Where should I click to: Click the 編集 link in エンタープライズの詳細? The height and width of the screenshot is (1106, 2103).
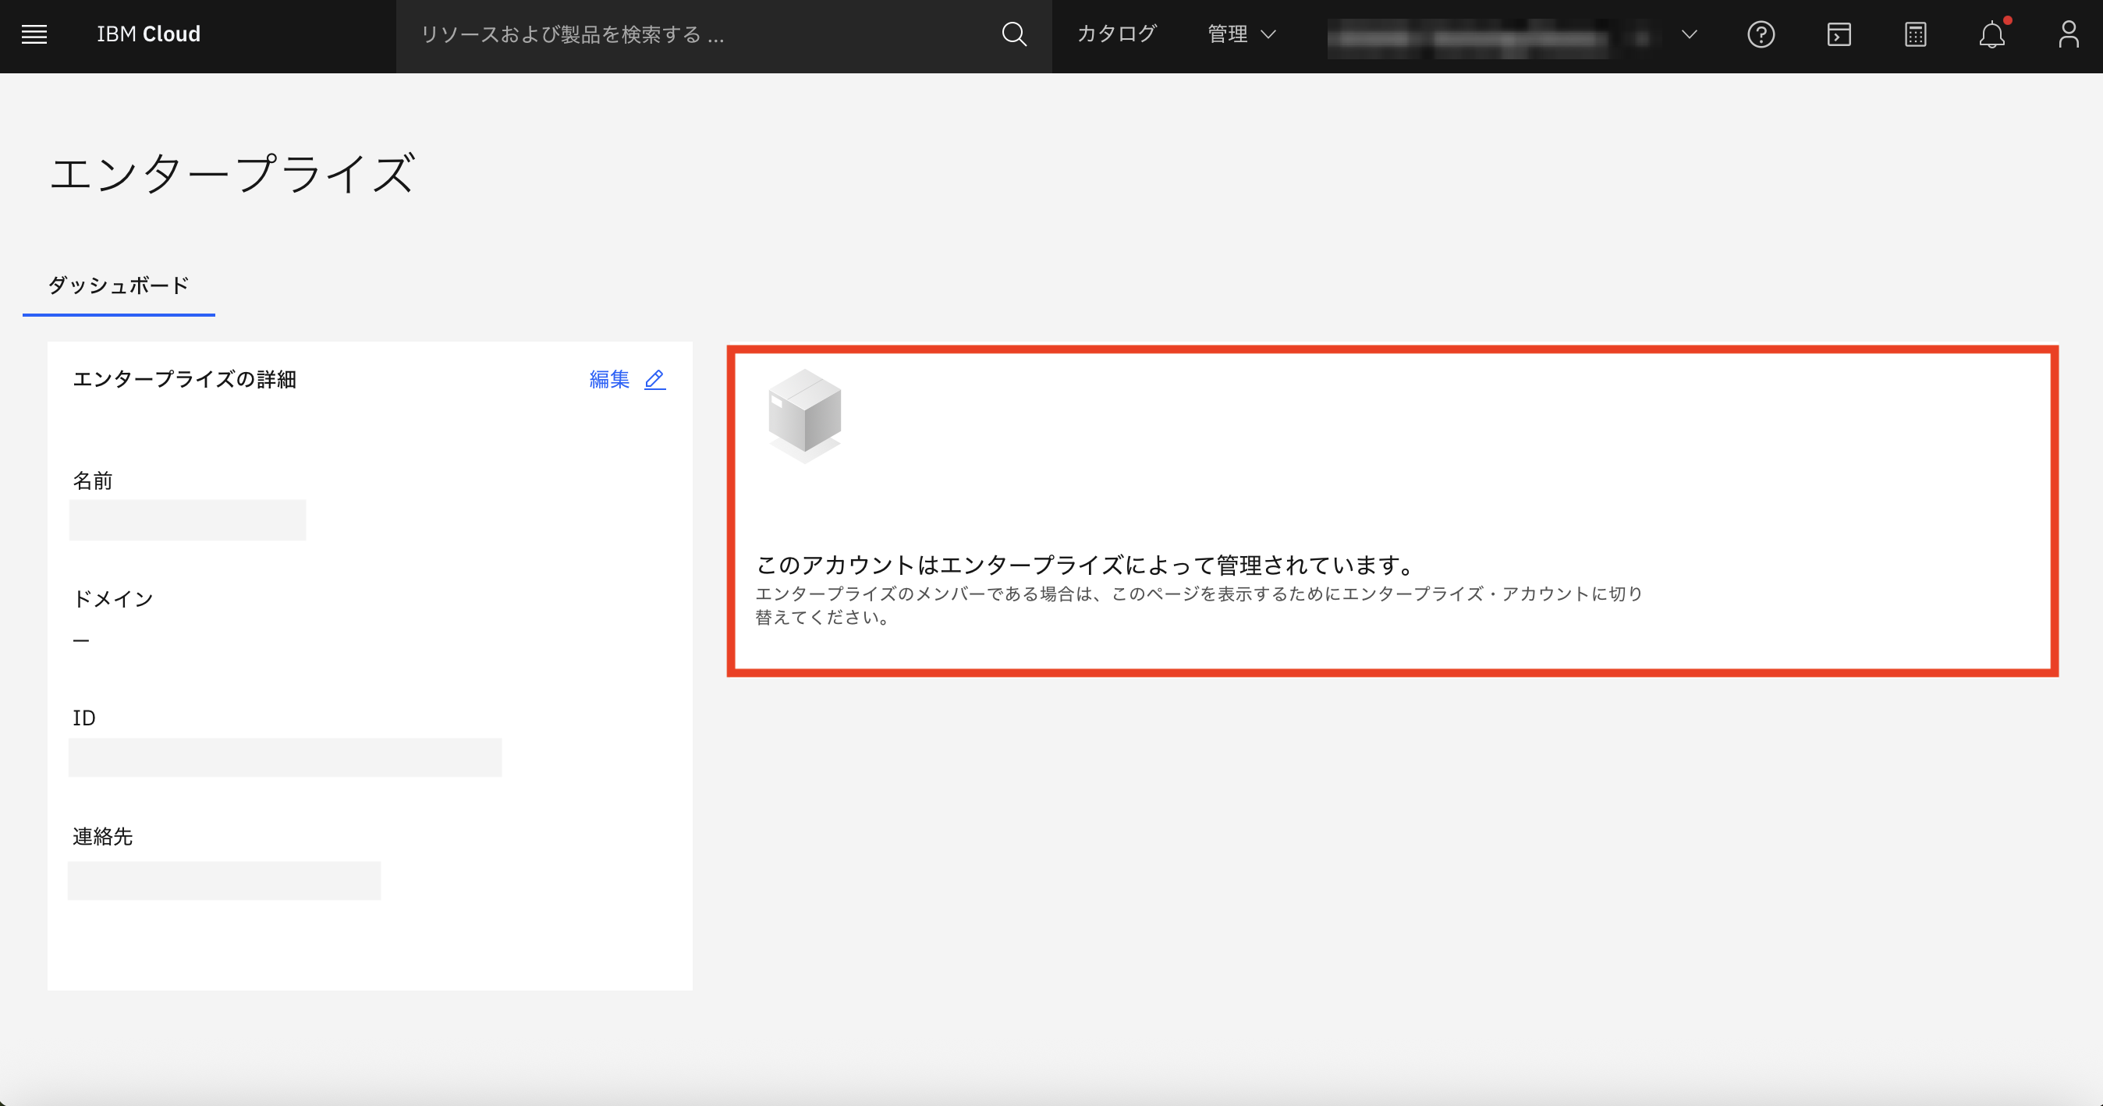(609, 379)
